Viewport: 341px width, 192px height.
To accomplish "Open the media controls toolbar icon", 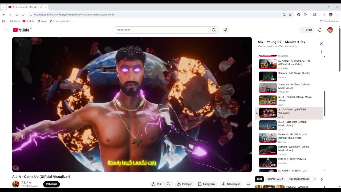I will tap(324, 15).
